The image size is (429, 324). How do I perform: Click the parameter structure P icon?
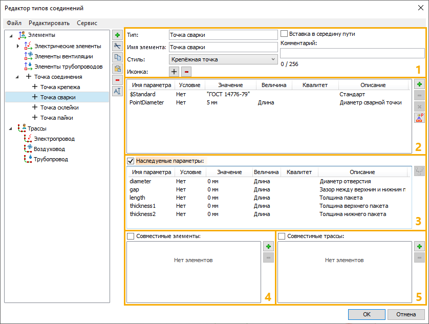(419, 118)
